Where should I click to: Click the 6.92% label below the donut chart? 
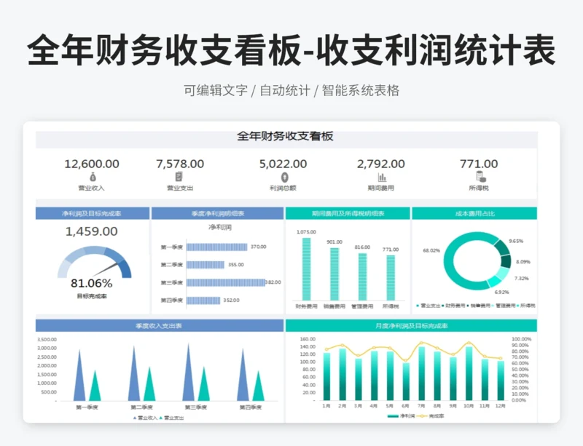click(501, 292)
